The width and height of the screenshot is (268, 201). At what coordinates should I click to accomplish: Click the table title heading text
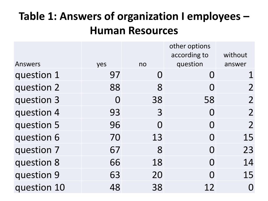(x=134, y=23)
